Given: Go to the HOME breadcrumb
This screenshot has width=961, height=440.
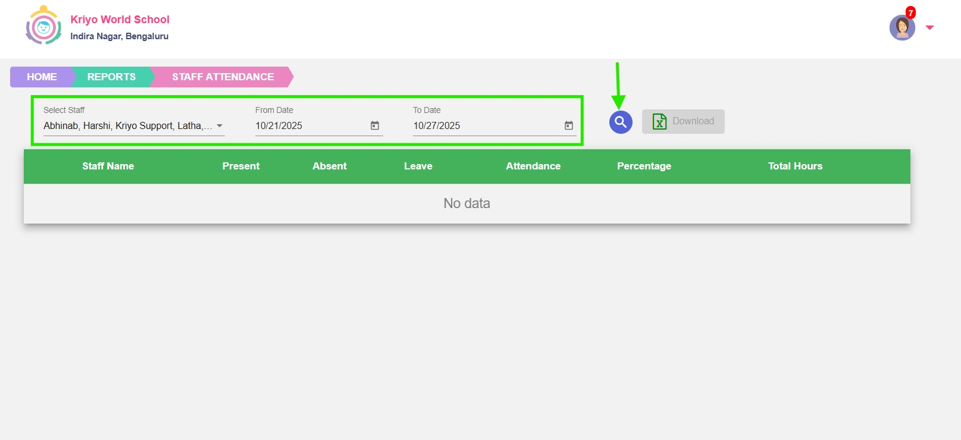Looking at the screenshot, I should point(42,77).
